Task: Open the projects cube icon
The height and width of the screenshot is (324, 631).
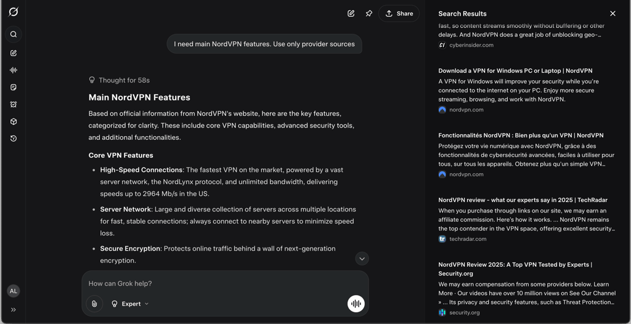Action: (x=14, y=121)
